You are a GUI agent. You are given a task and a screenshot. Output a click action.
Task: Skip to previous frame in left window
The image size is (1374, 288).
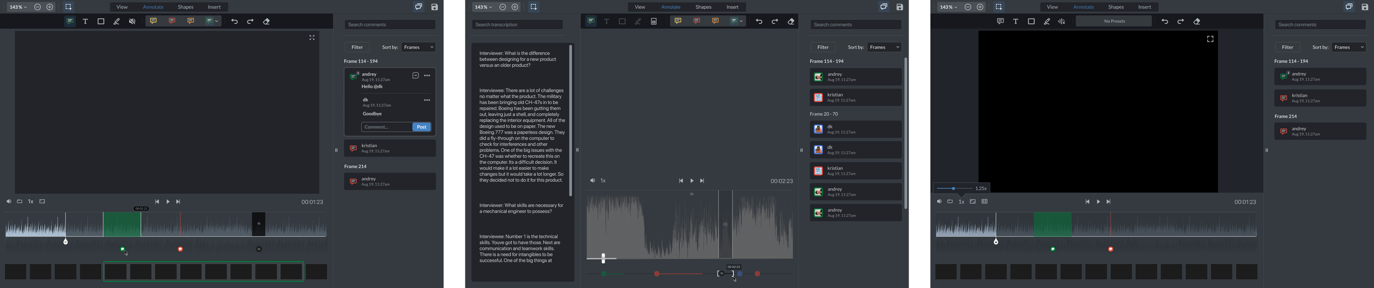(157, 202)
